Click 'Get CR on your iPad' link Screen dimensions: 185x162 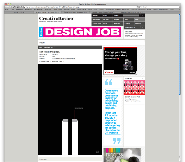132,97
